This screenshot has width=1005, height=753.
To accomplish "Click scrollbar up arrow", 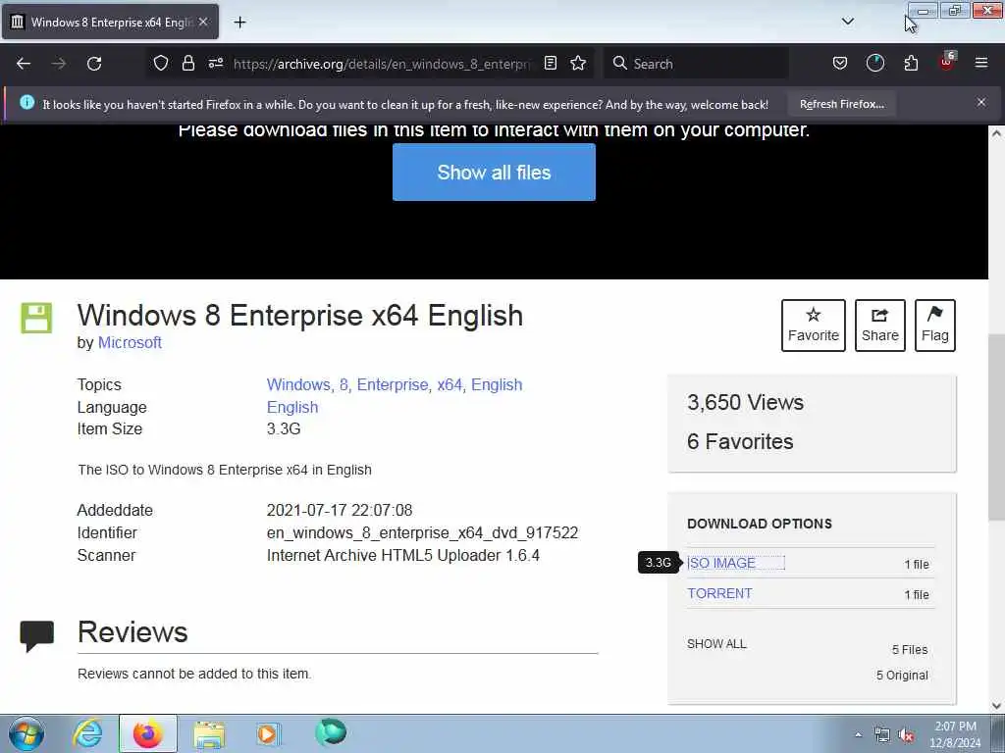I will 996,133.
